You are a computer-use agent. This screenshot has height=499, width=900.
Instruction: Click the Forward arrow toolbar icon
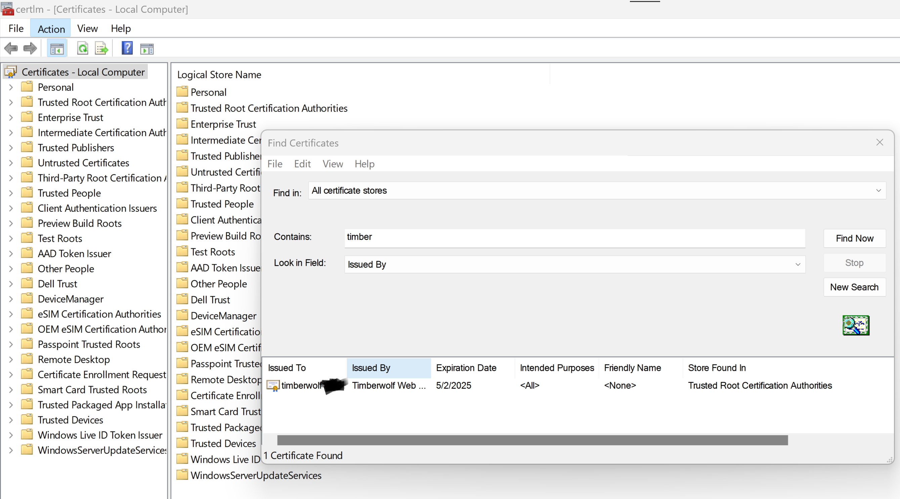click(x=30, y=48)
